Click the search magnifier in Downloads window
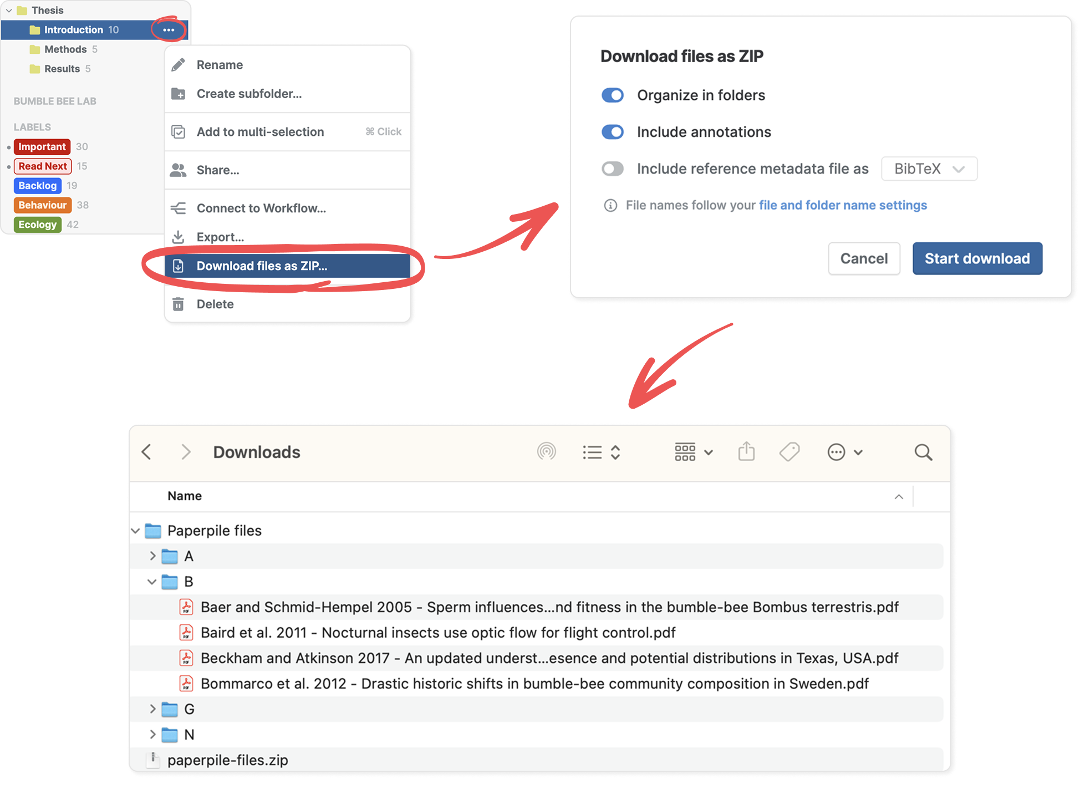1080x794 pixels. [x=923, y=452]
